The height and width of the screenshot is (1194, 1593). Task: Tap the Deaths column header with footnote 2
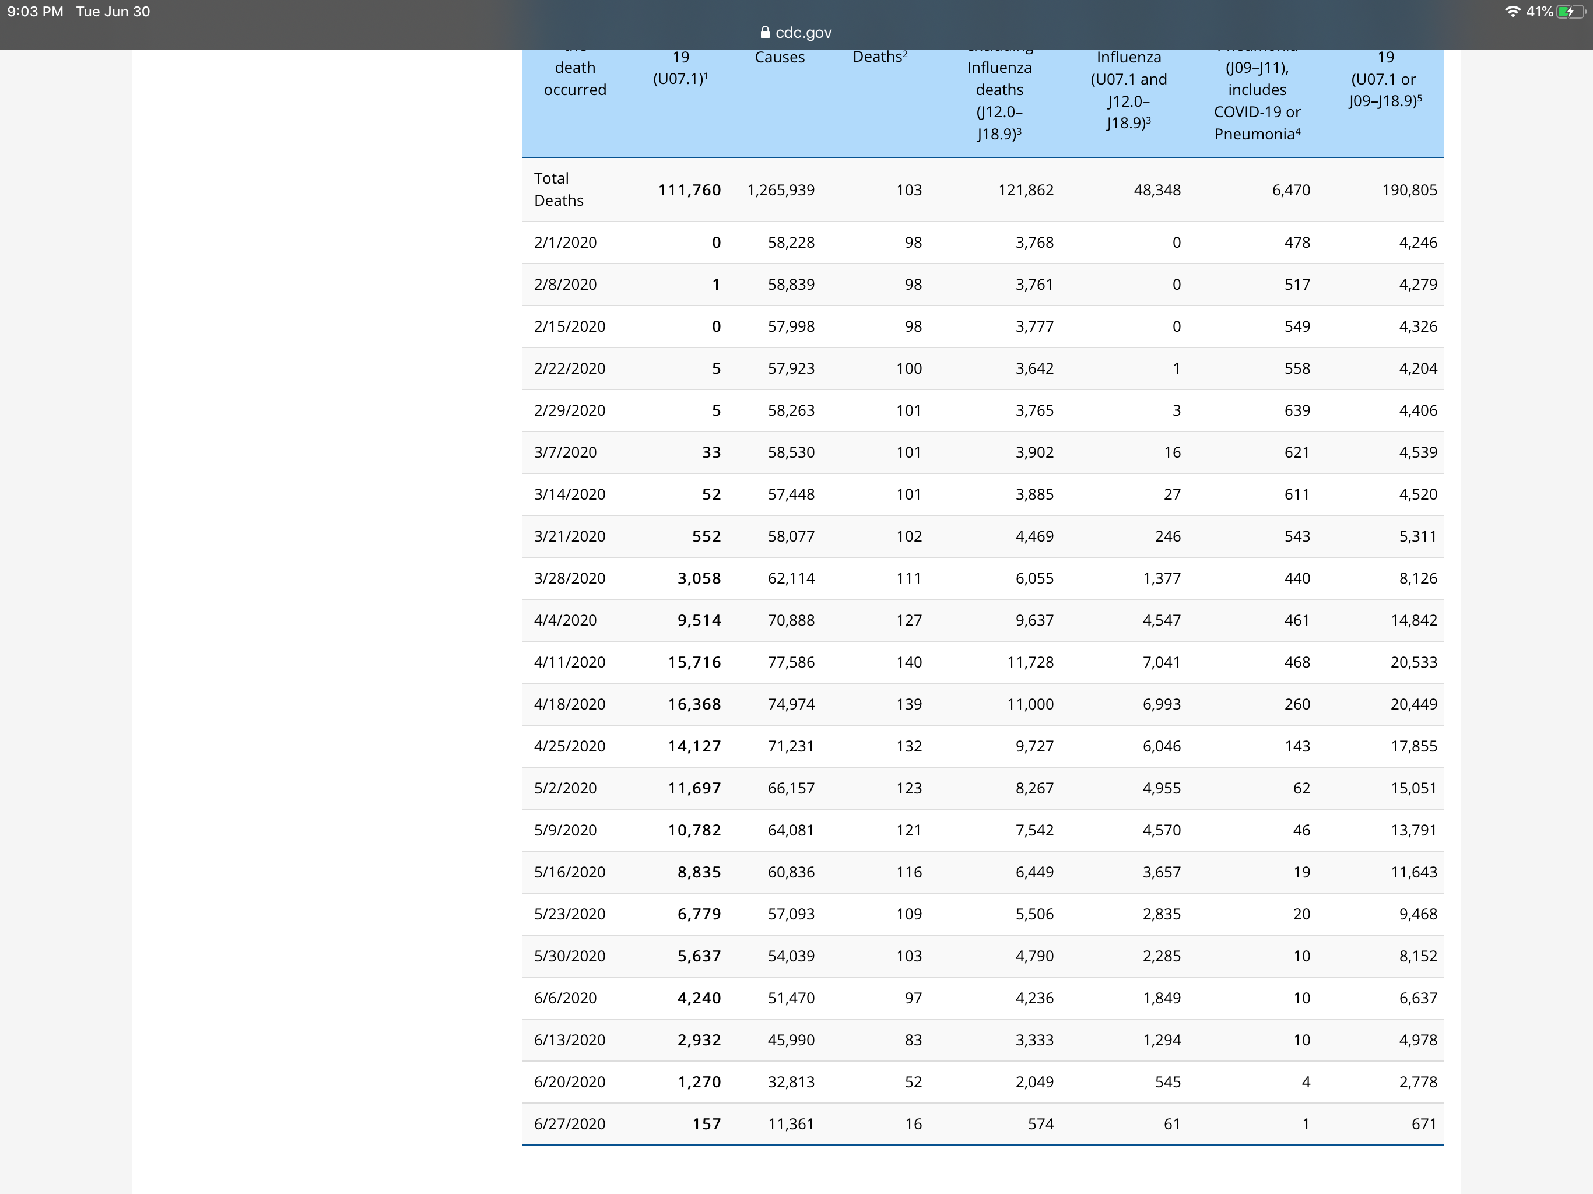880,57
